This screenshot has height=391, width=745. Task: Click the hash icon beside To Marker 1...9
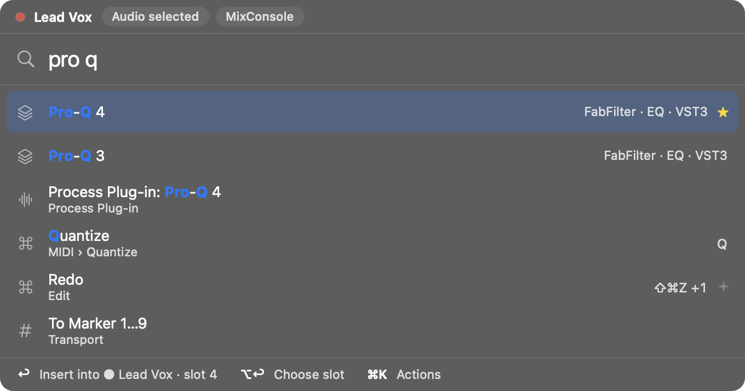pos(25,331)
